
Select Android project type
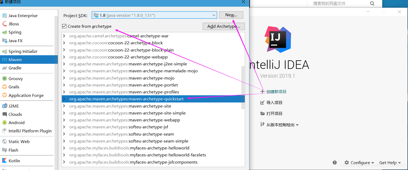point(16,122)
